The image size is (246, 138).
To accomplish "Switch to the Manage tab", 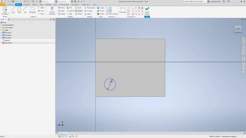I will [x=48, y=5].
